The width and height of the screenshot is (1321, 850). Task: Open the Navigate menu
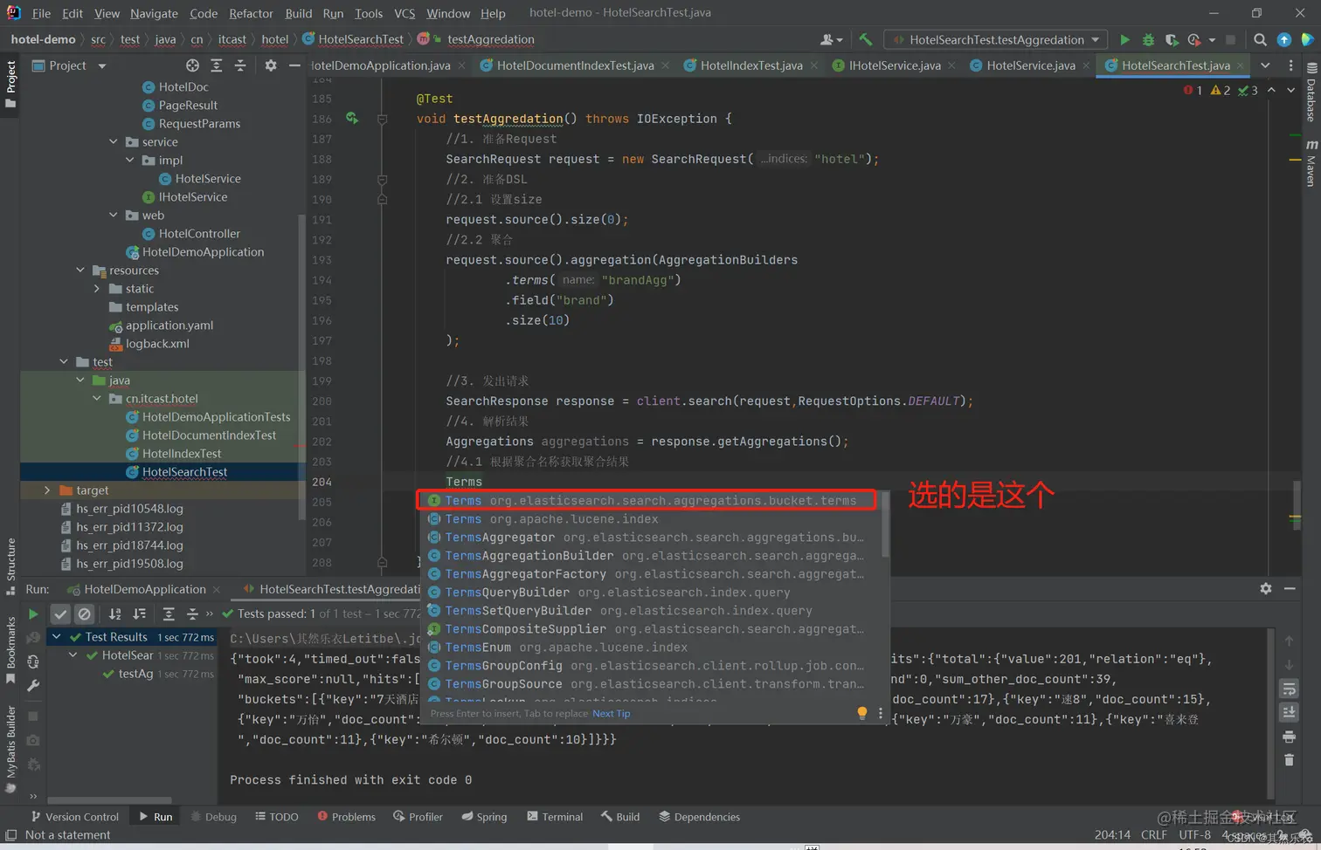pyautogui.click(x=154, y=13)
